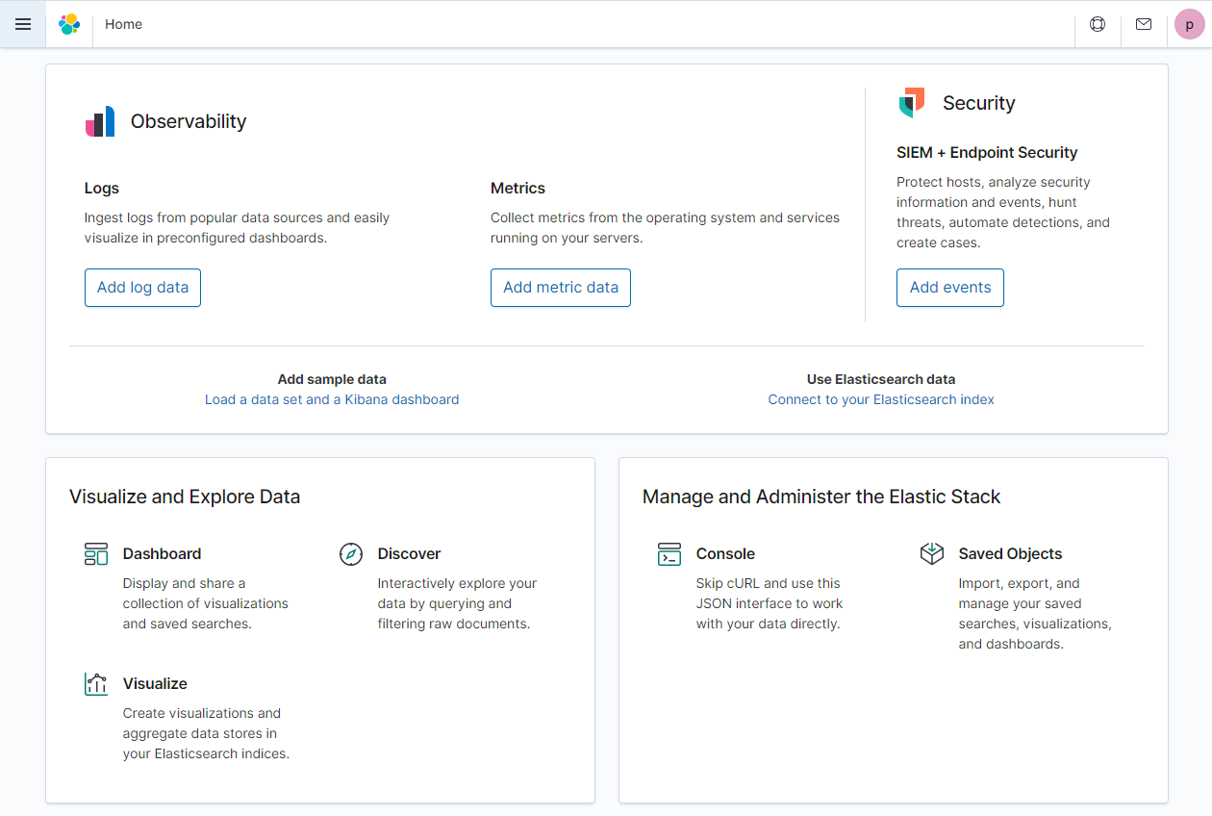1212x816 pixels.
Task: Select the Observability bar-chart icon
Action: click(x=100, y=121)
